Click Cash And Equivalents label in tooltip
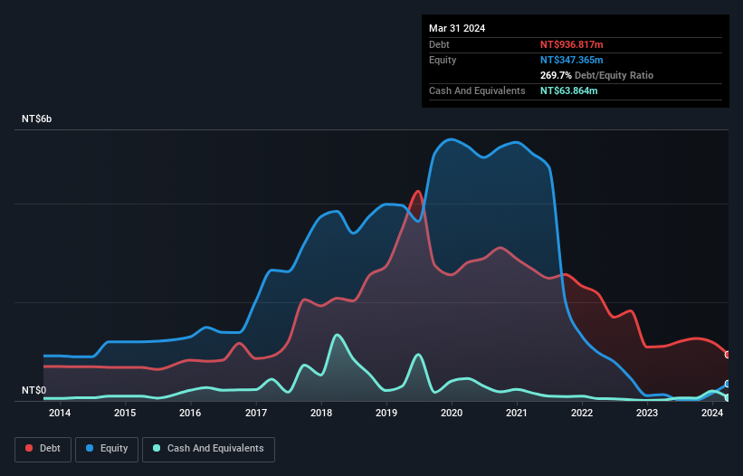The height and width of the screenshot is (476, 743). click(x=477, y=90)
